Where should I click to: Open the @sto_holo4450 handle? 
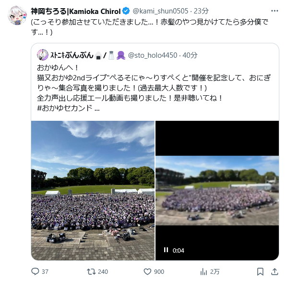(153, 55)
